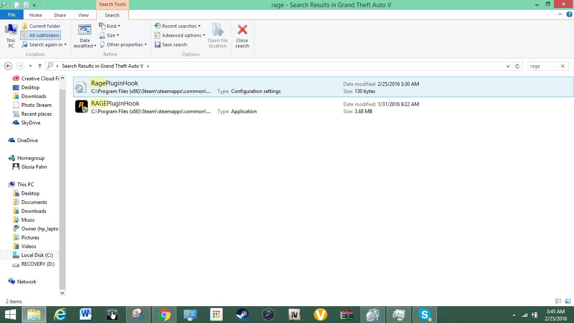This screenshot has height=323, width=574.
Task: Click the Properties quick access icon
Action: coord(17,5)
